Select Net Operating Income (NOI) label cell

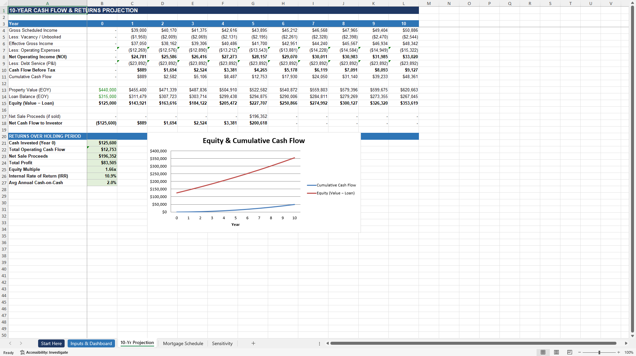(x=47, y=57)
